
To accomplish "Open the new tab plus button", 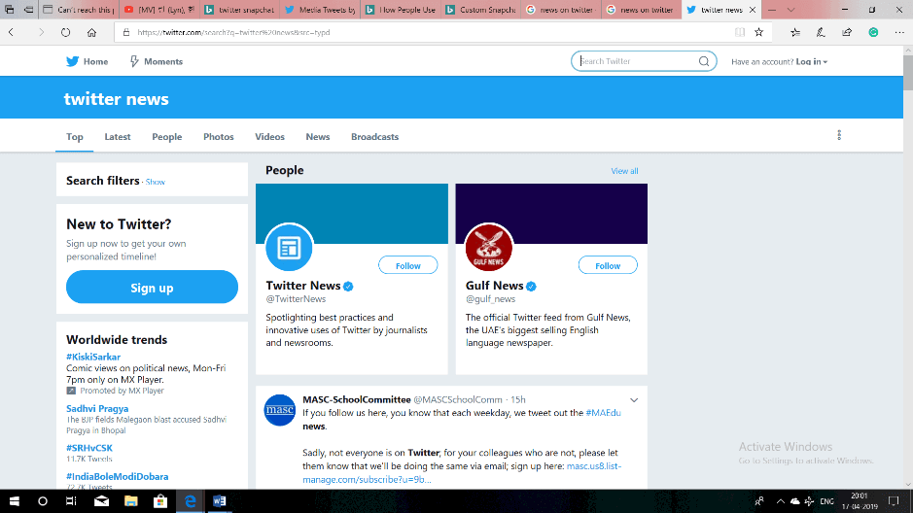I will pyautogui.click(x=772, y=10).
